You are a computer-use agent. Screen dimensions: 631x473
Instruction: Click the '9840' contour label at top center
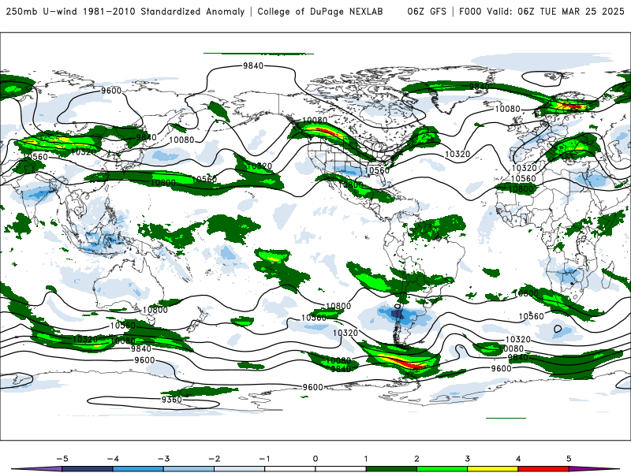(253, 65)
